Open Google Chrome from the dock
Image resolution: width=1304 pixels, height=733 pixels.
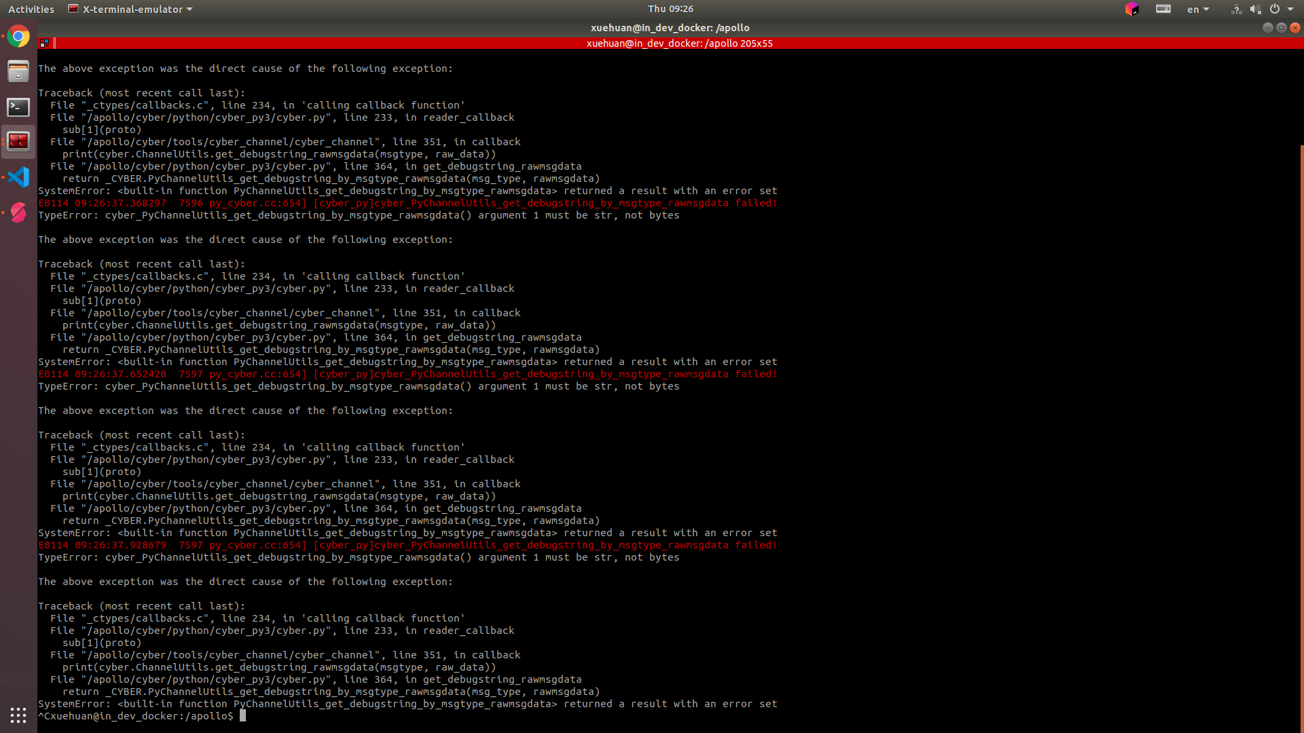pyautogui.click(x=18, y=37)
